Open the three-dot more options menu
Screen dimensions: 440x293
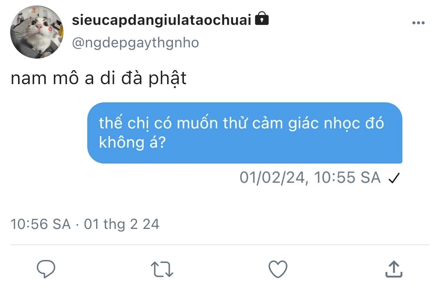[x=419, y=23]
